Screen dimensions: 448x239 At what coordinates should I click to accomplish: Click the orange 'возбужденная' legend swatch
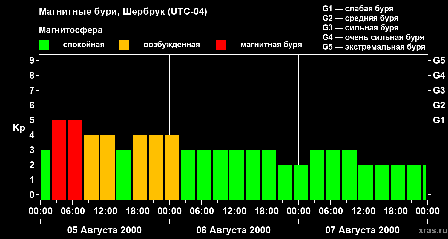[124, 45]
